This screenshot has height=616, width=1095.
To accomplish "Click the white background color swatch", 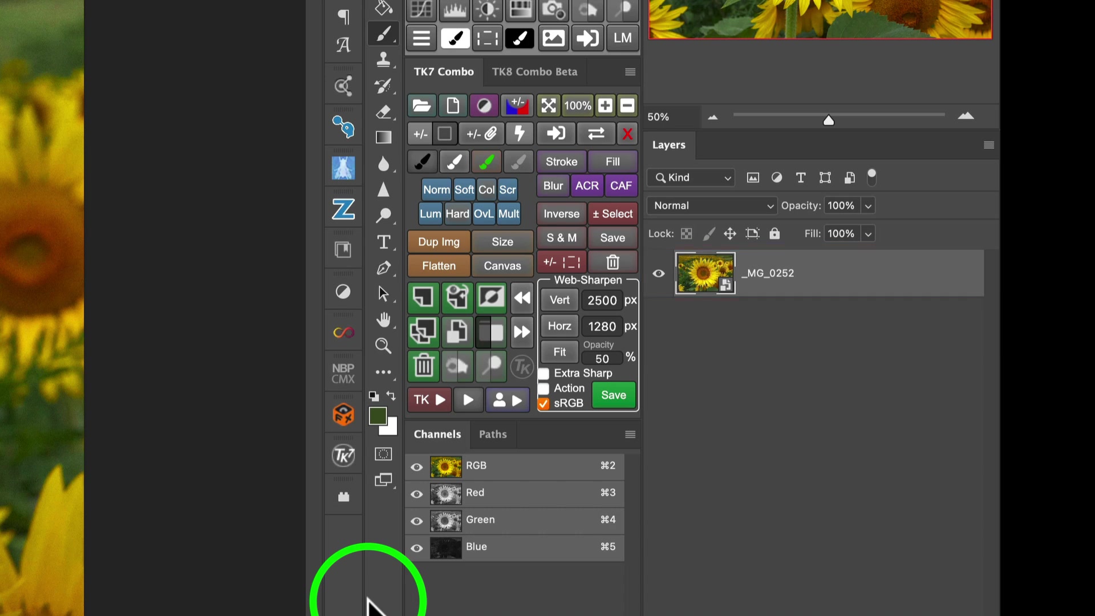I will click(x=391, y=429).
